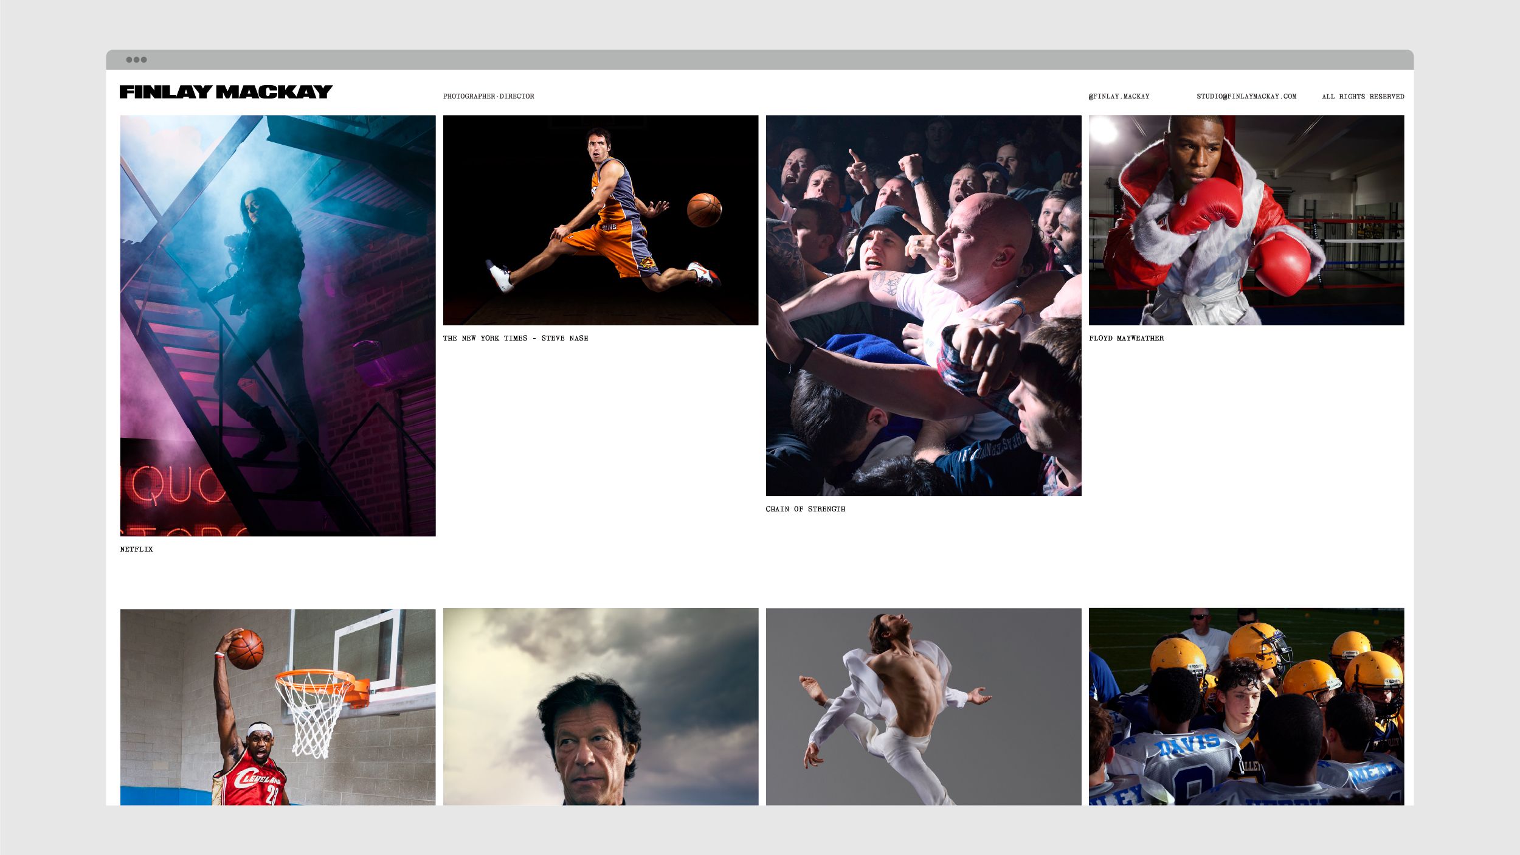The image size is (1520, 855).
Task: Open the football huddle photo
Action: [1246, 707]
